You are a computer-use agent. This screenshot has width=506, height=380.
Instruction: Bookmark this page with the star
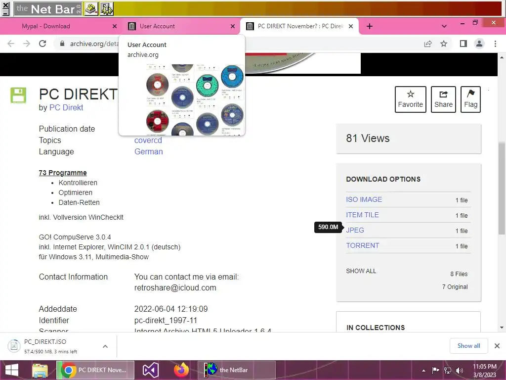point(444,44)
